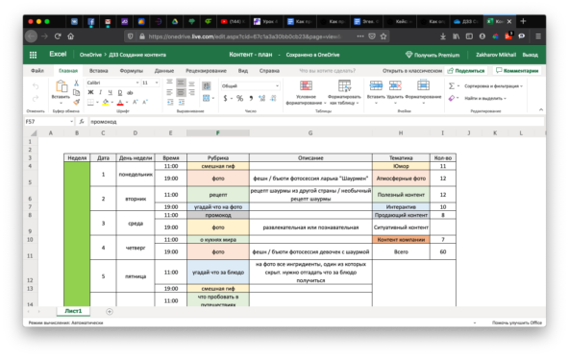The height and width of the screenshot is (357, 569).
Task: Increase font size with larger A icon
Action: (136, 103)
